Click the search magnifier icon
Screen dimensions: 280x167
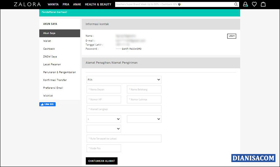coord(236,5)
